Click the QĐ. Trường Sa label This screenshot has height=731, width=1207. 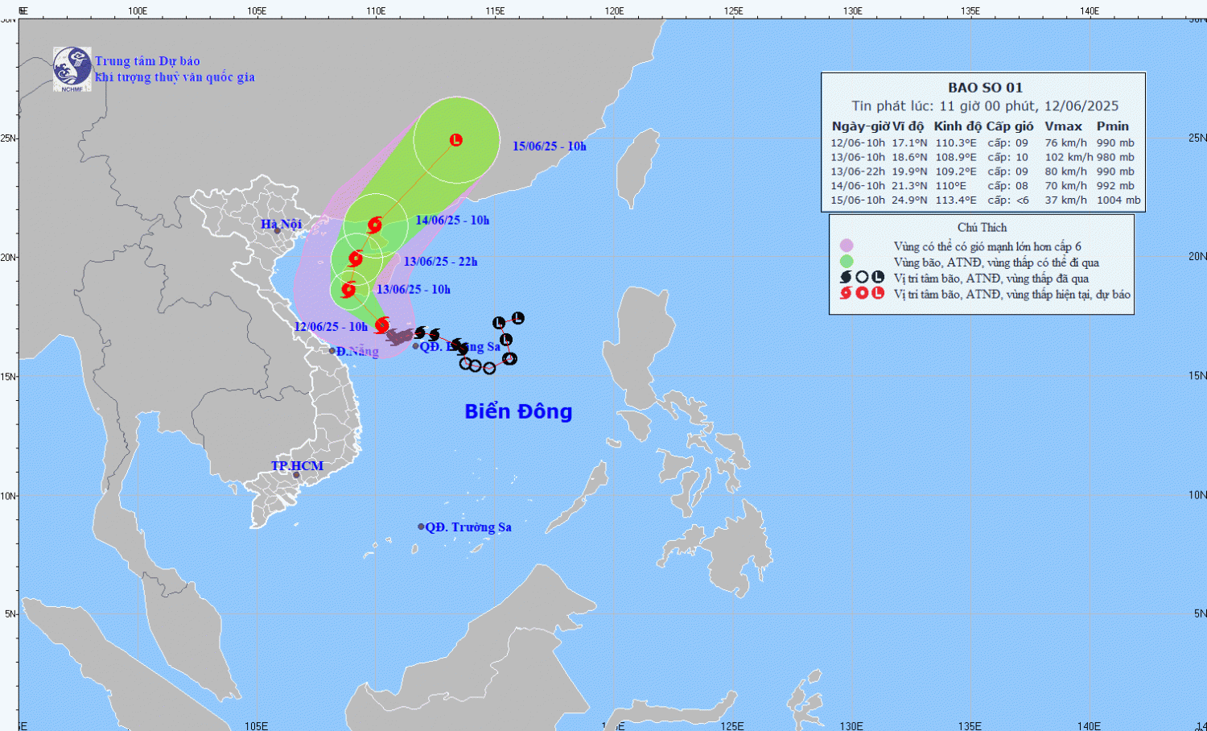point(468,527)
